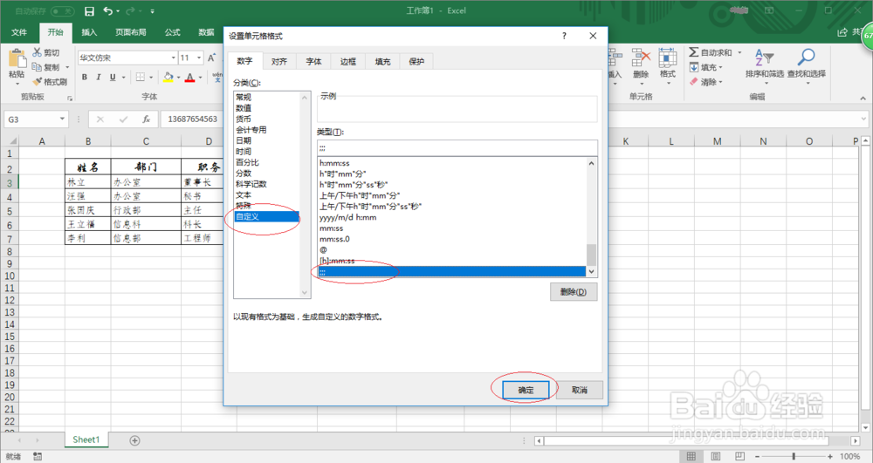
Task: Click the type list scrollbar down arrow
Action: click(x=591, y=272)
